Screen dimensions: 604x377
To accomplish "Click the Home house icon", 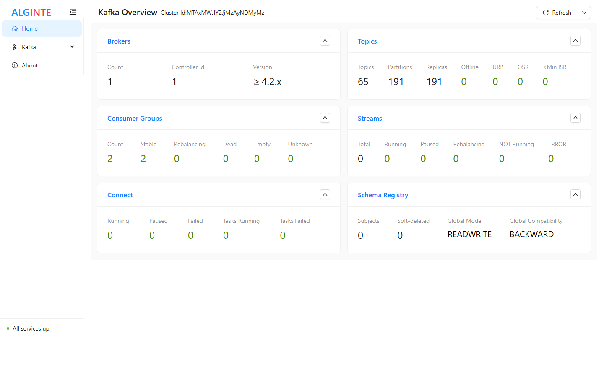I will click(x=15, y=28).
